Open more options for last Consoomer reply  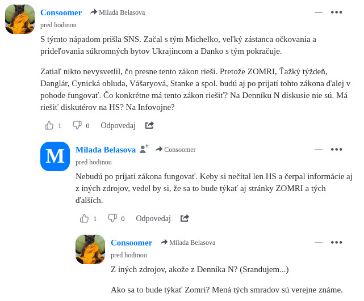click(x=337, y=242)
